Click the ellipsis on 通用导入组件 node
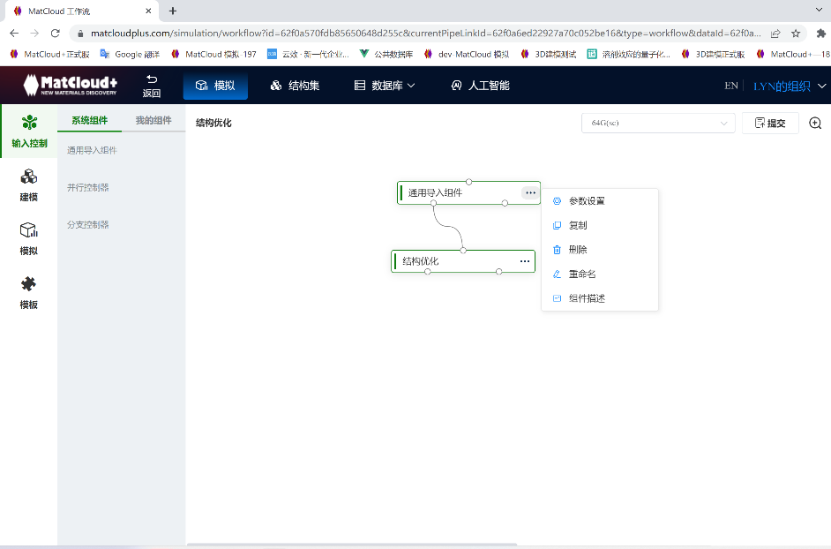The width and height of the screenshot is (831, 549). [x=529, y=192]
